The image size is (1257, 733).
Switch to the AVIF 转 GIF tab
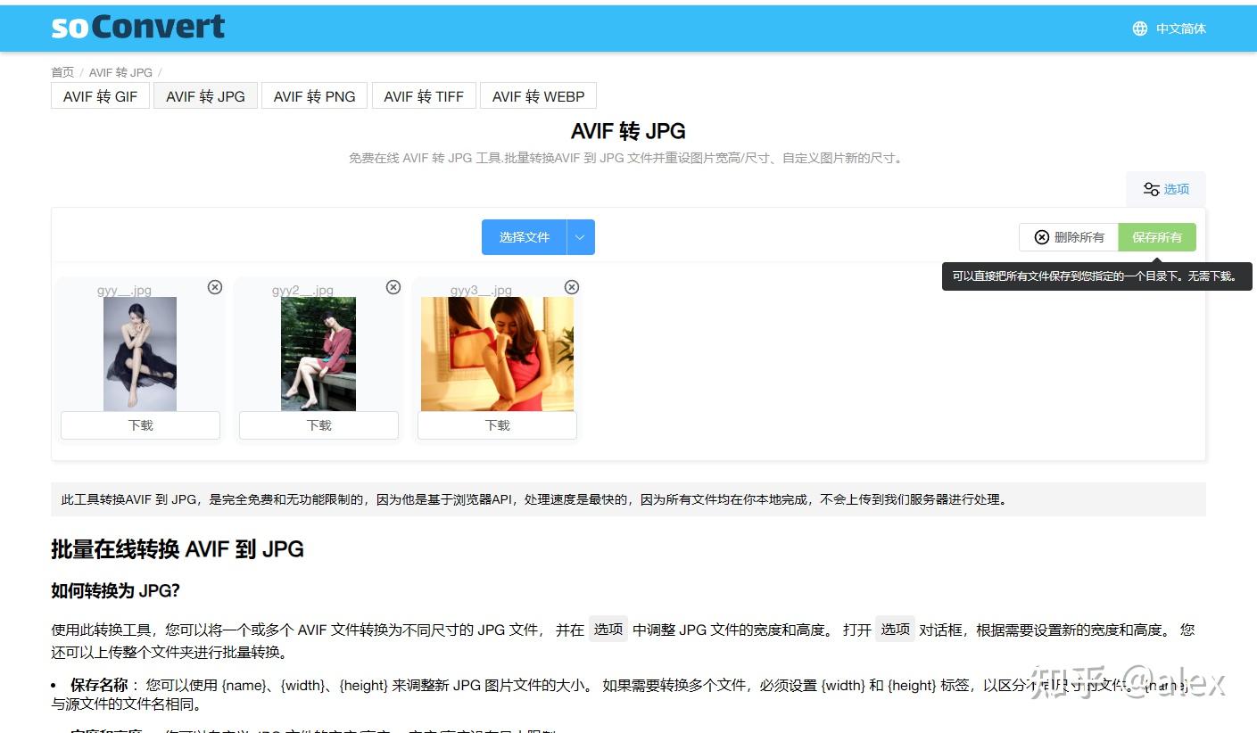tap(100, 95)
